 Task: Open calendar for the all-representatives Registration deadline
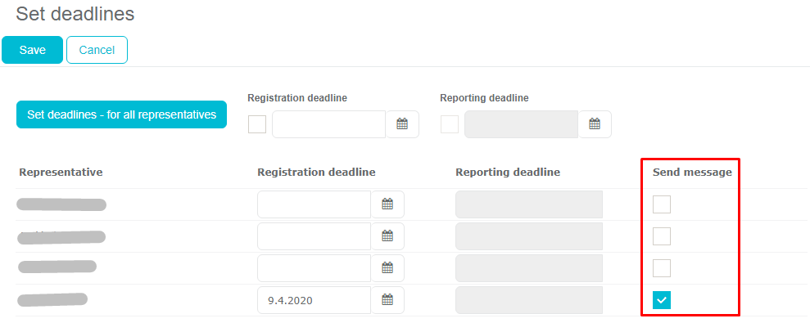402,124
